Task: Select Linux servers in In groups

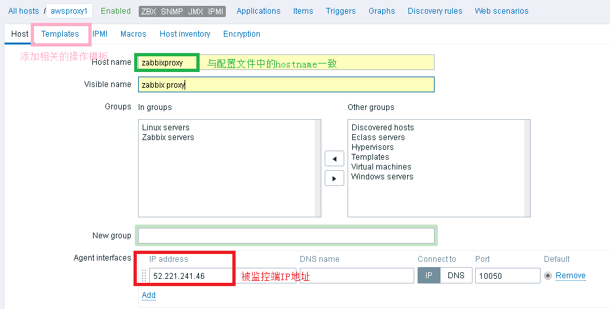Action: click(166, 127)
